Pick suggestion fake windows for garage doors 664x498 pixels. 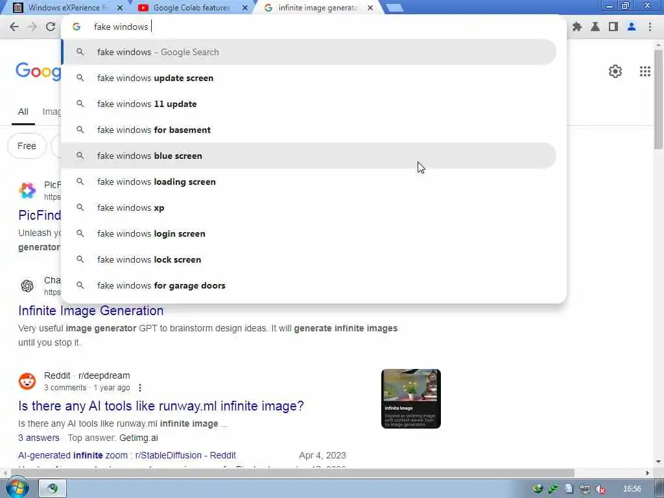pos(309,285)
